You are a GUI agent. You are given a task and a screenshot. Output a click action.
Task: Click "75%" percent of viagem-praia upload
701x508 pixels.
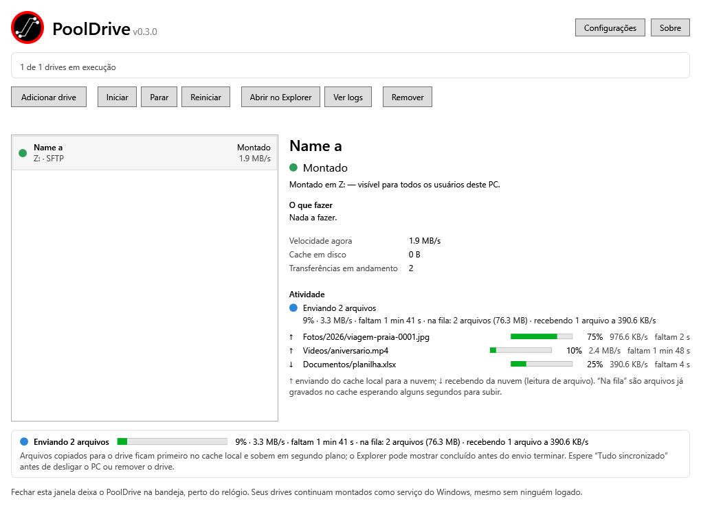tap(594, 337)
